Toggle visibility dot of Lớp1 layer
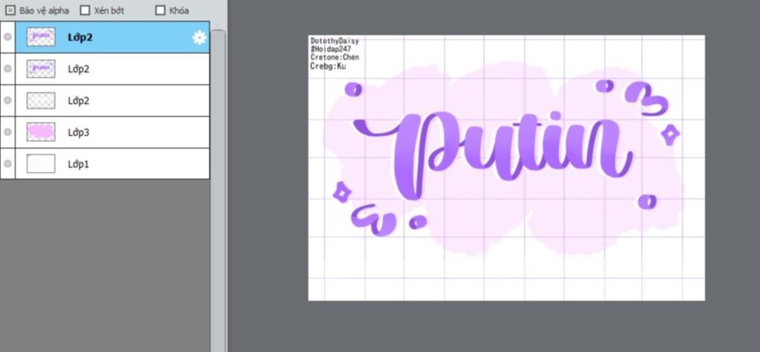This screenshot has width=760, height=352. coord(7,164)
